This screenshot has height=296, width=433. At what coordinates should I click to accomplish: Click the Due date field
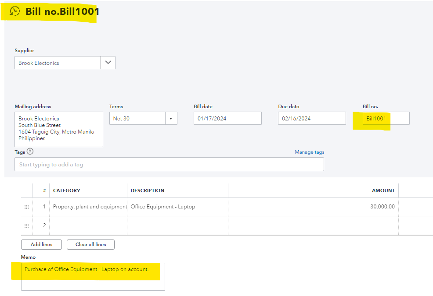pyautogui.click(x=312, y=118)
